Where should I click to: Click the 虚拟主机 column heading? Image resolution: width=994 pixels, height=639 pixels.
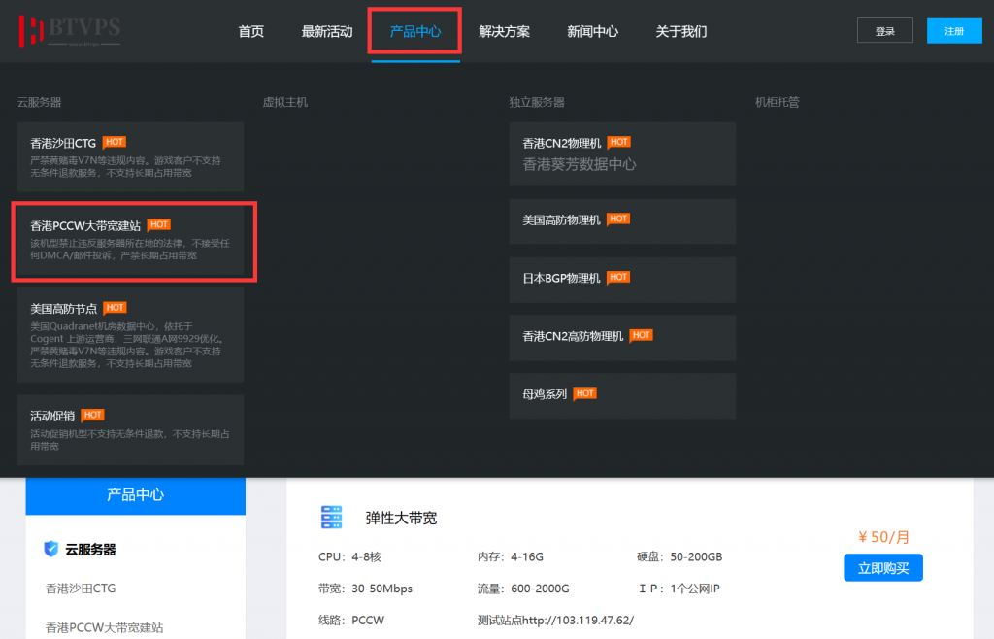(x=285, y=102)
